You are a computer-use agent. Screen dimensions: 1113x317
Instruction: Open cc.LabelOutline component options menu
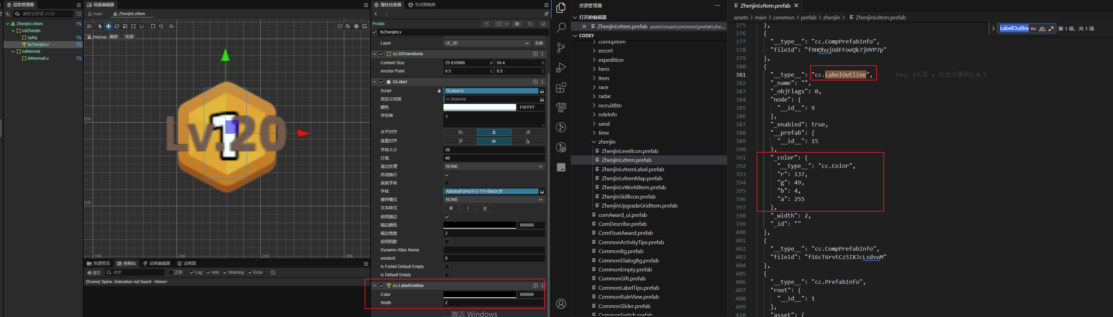(x=542, y=286)
